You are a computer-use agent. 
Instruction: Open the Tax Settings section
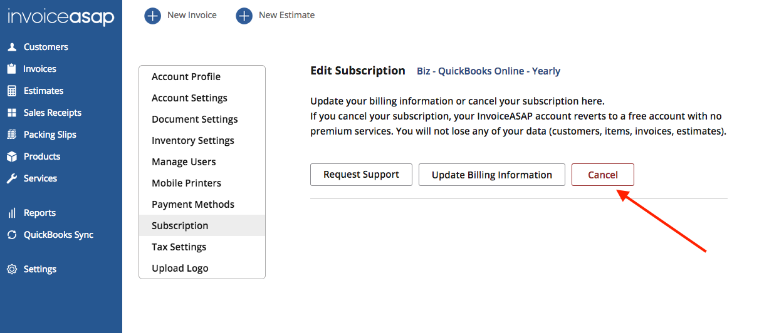coord(179,247)
